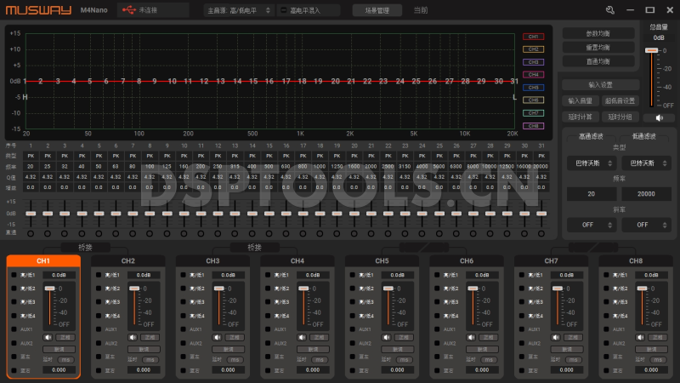Mute CH1 using its speaker icon
The width and height of the screenshot is (680, 383).
pyautogui.click(x=48, y=338)
